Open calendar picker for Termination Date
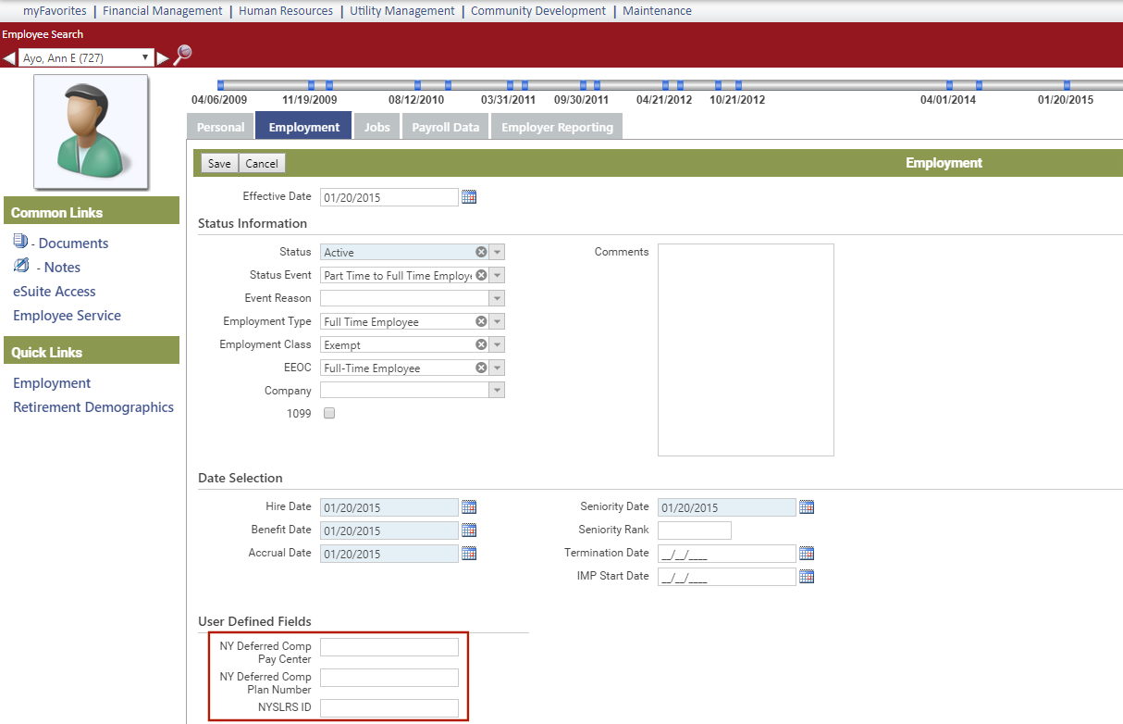Screen dimensions: 1123x724 (x=807, y=554)
